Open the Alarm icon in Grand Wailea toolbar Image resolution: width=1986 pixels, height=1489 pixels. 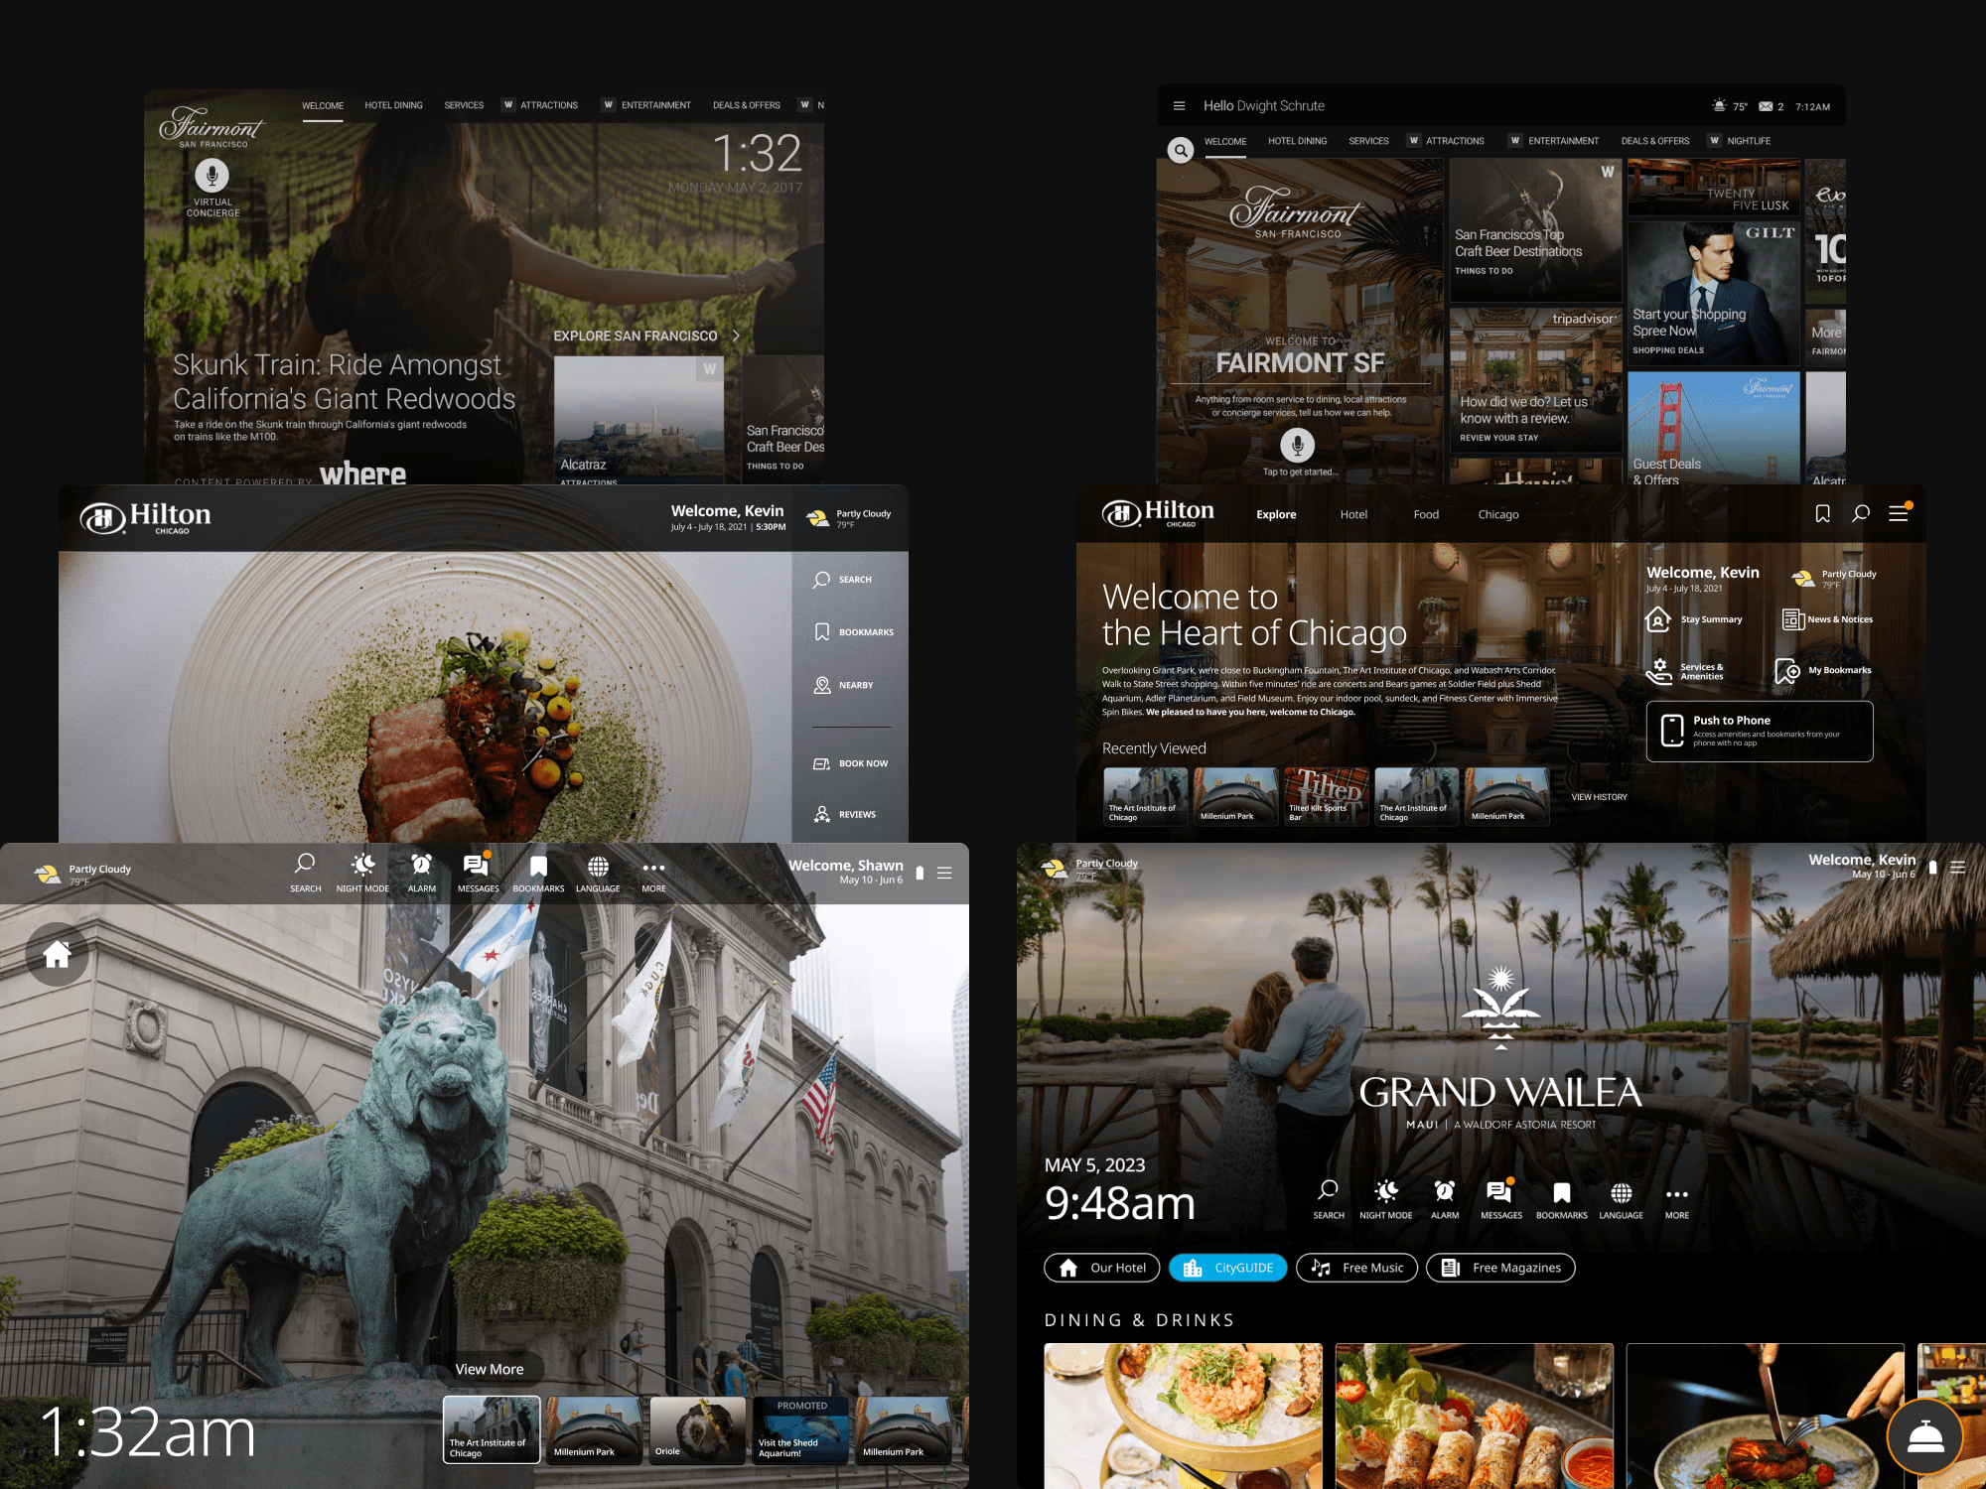coord(1444,1192)
